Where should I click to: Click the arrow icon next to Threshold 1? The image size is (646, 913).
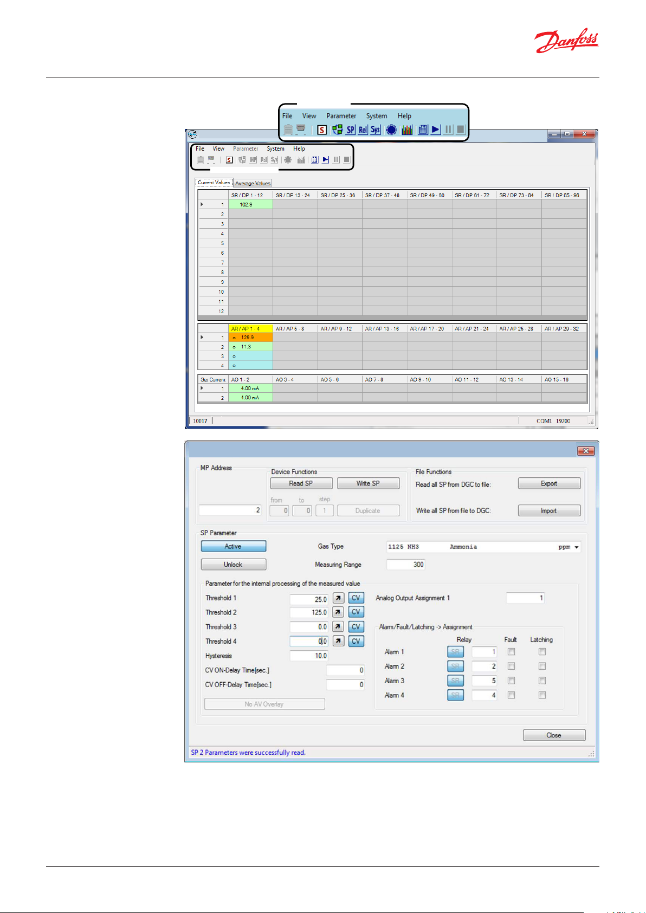338,598
